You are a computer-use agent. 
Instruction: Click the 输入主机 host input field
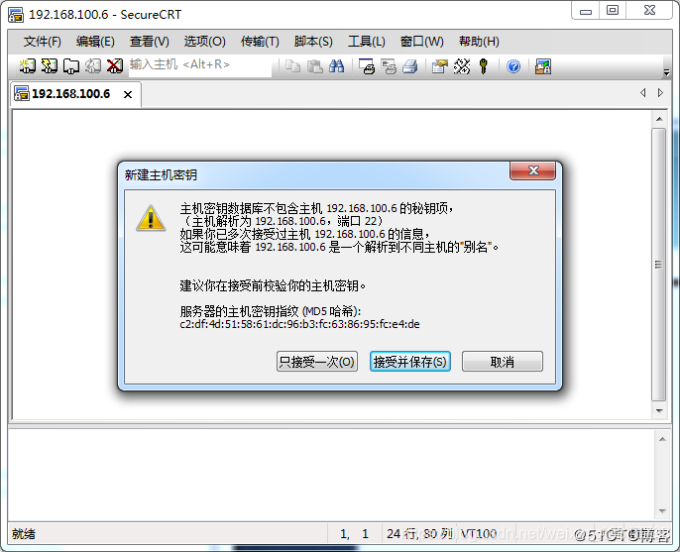click(200, 66)
